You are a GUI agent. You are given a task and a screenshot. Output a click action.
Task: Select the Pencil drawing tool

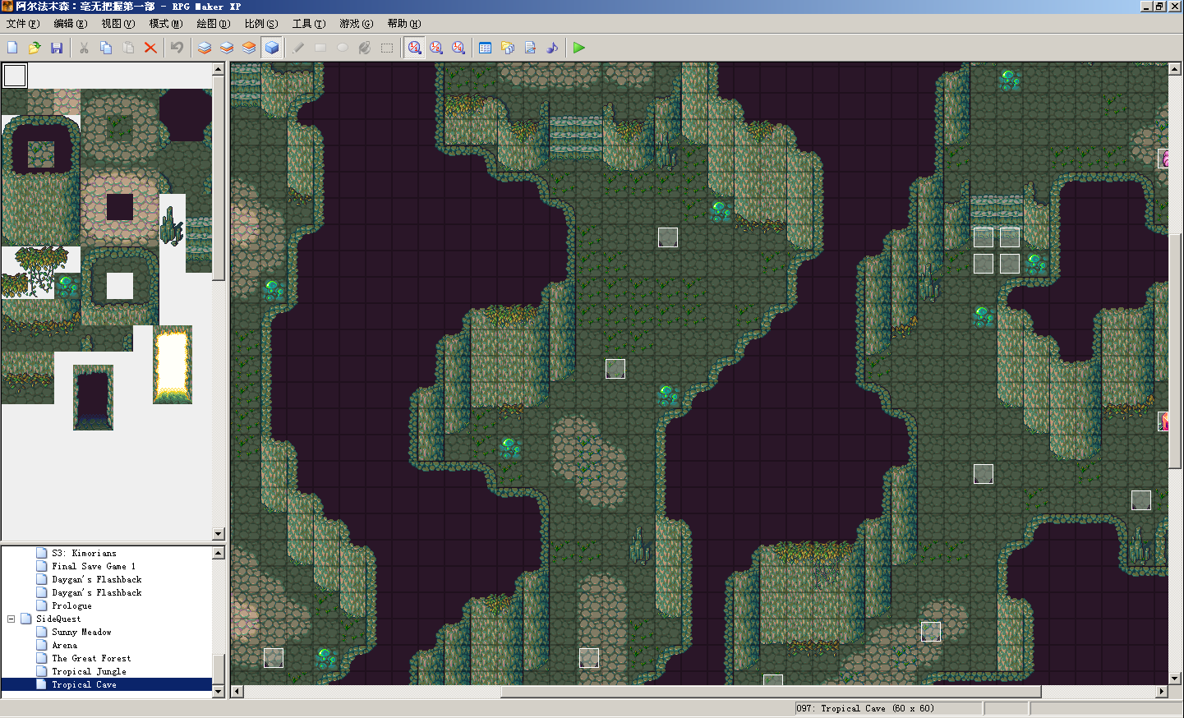pyautogui.click(x=298, y=48)
